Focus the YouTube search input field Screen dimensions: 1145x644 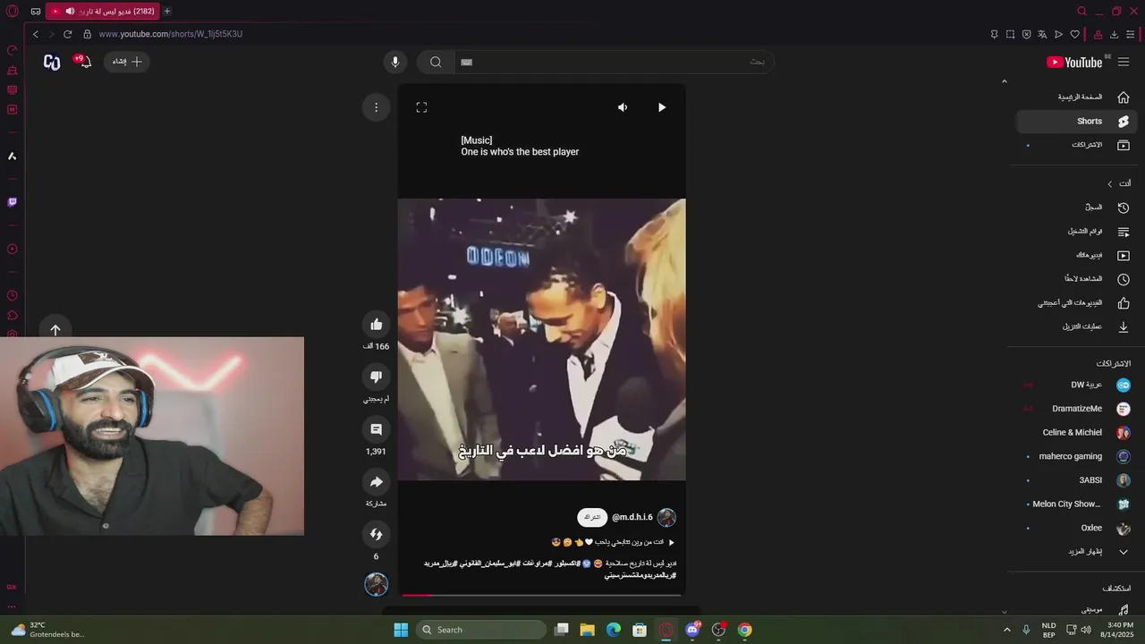click(613, 62)
